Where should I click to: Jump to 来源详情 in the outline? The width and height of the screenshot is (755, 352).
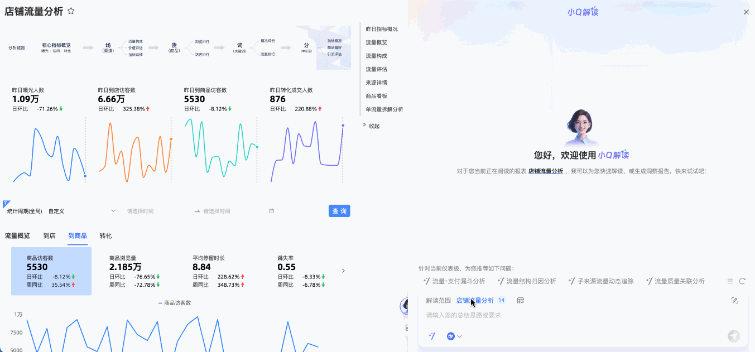coord(376,83)
